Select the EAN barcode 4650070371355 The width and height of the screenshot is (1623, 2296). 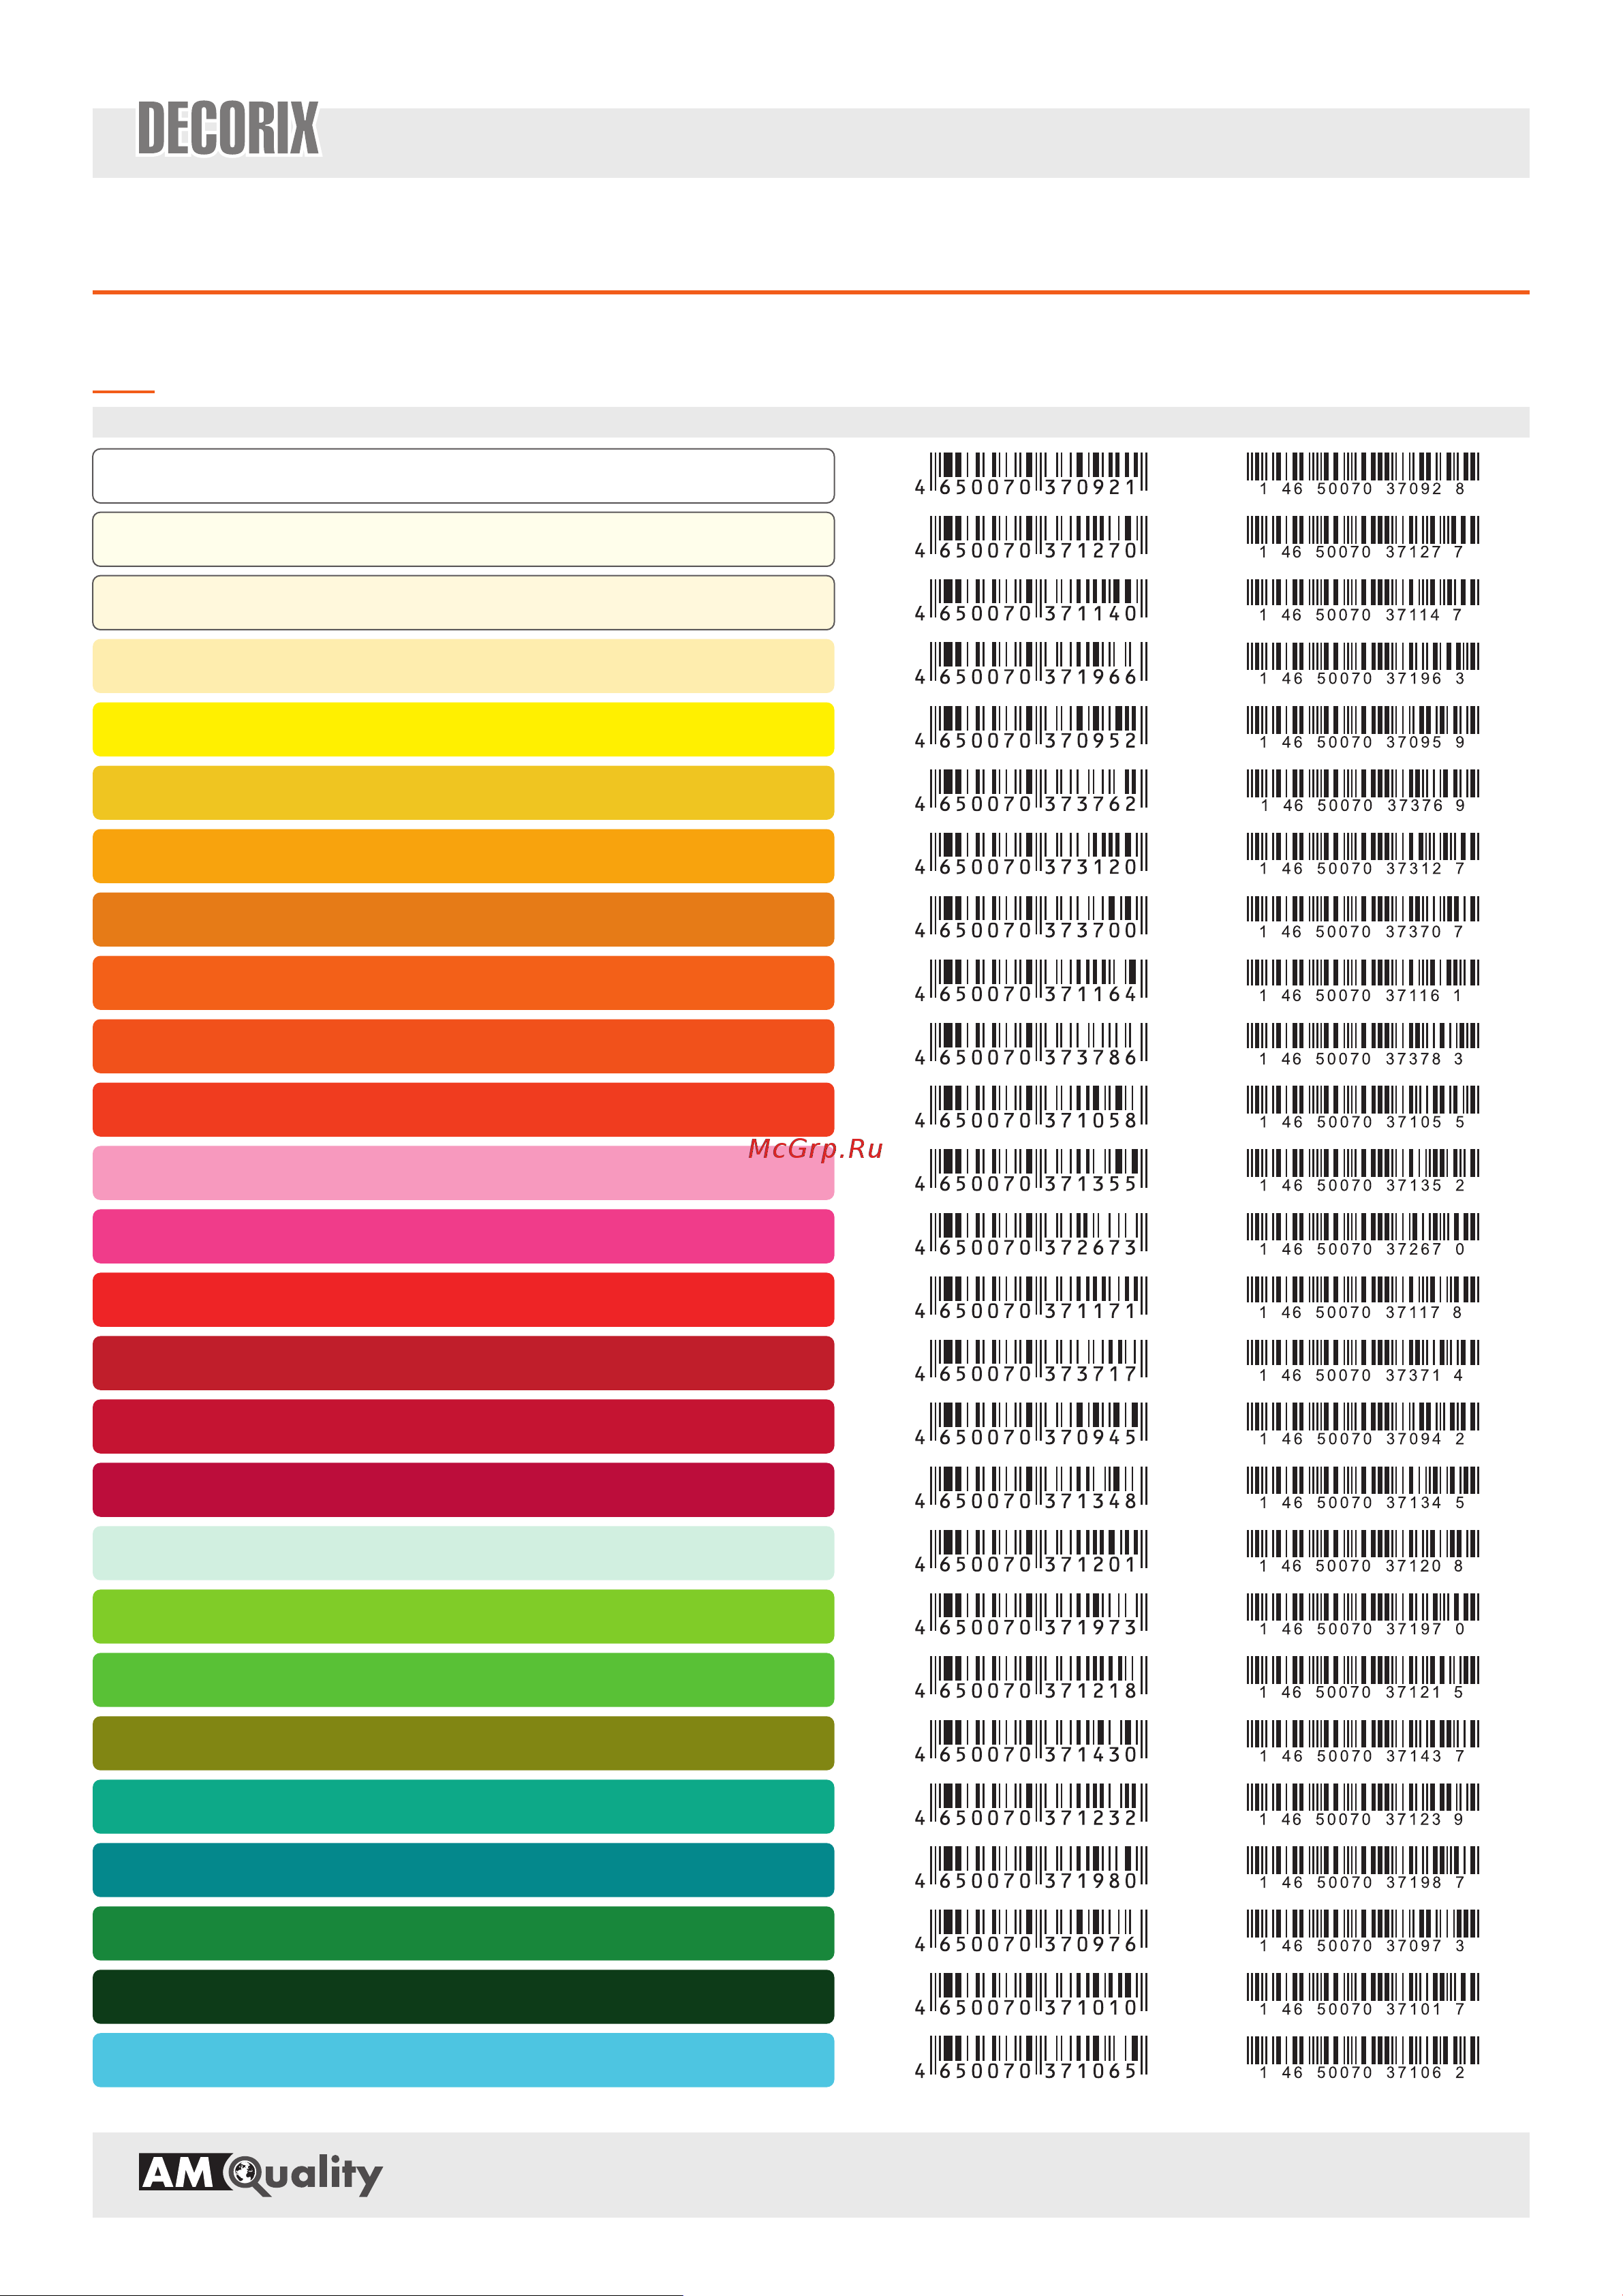[x=1031, y=1172]
